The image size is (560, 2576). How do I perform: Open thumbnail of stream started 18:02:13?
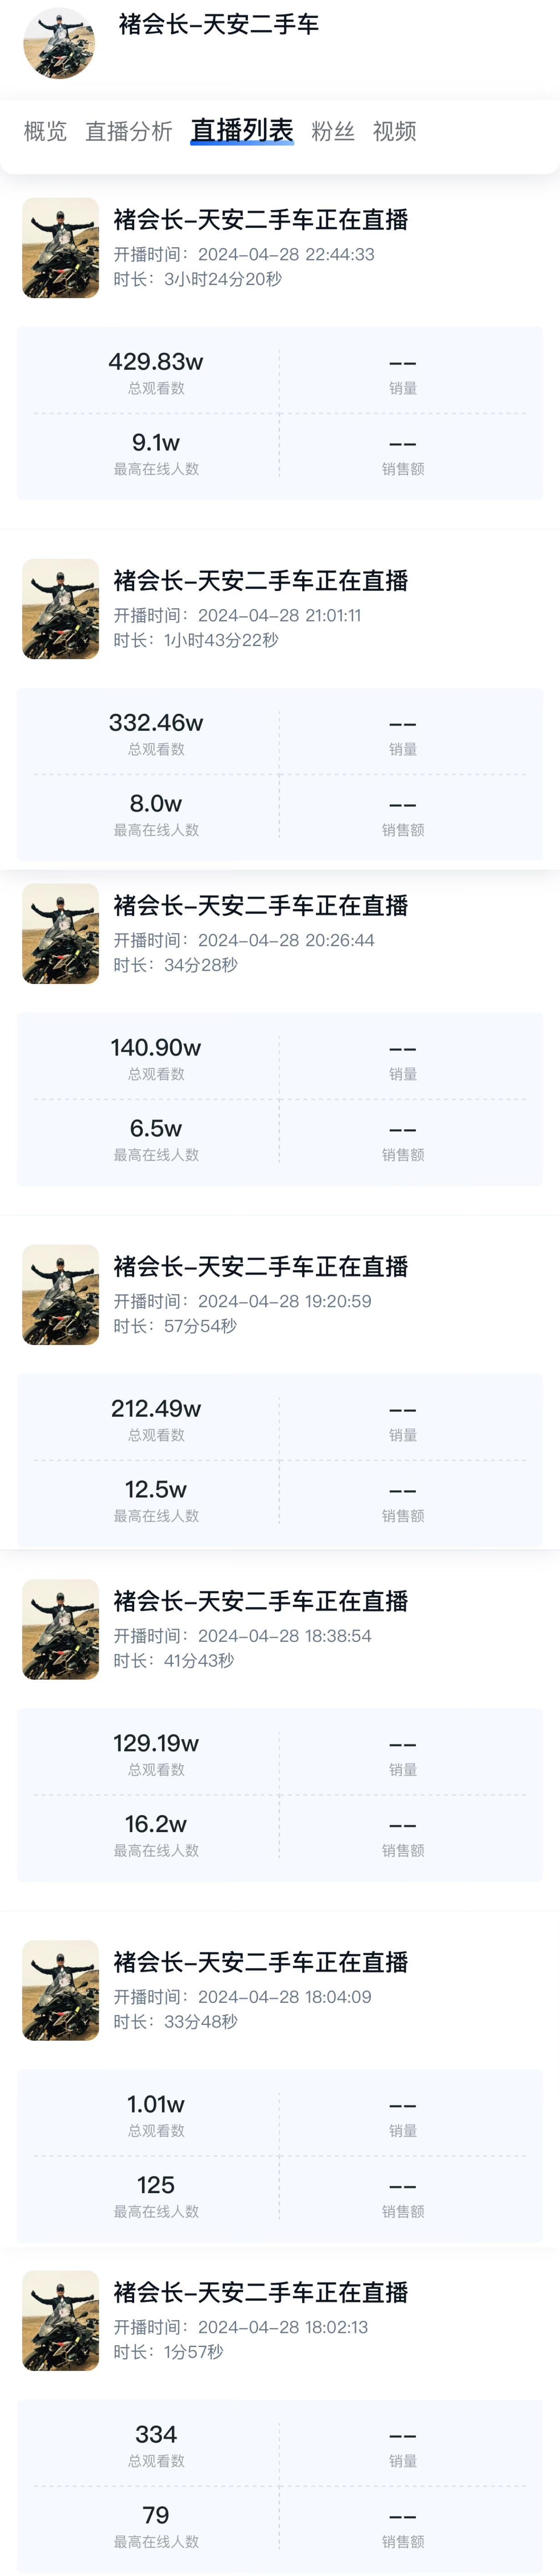61,2321
